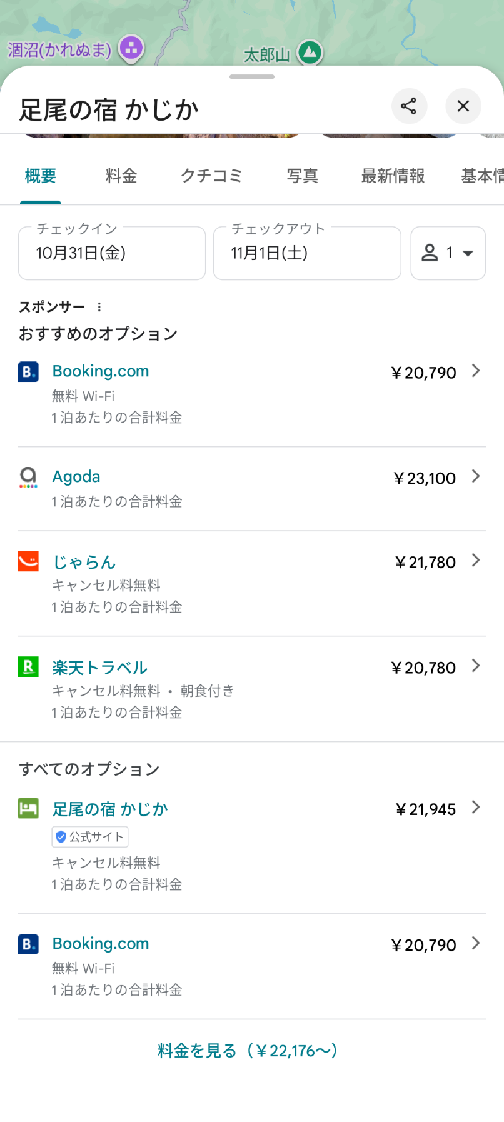Tap the 楽天トラベル green logo icon
Viewport: 504px width, 1122px height.
(28, 667)
